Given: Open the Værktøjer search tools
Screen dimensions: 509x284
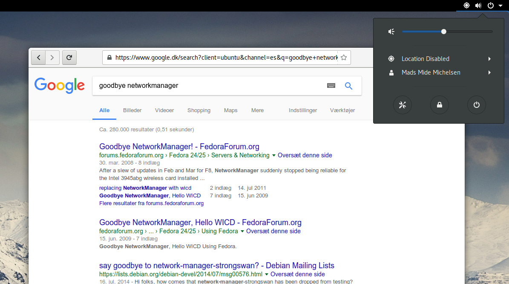Looking at the screenshot, I should tap(342, 110).
